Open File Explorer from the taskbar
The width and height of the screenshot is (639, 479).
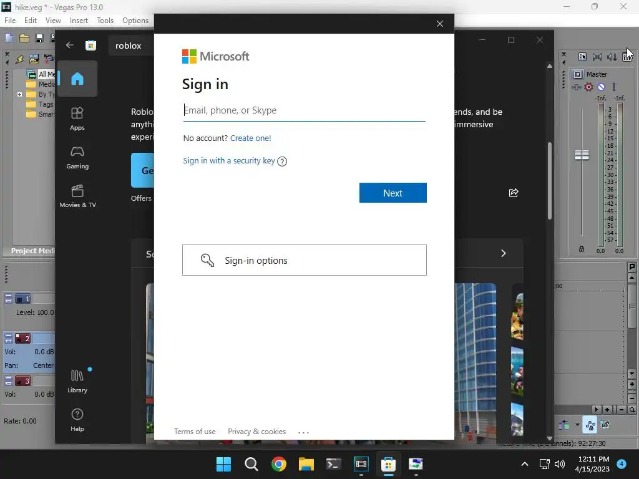coord(306,464)
